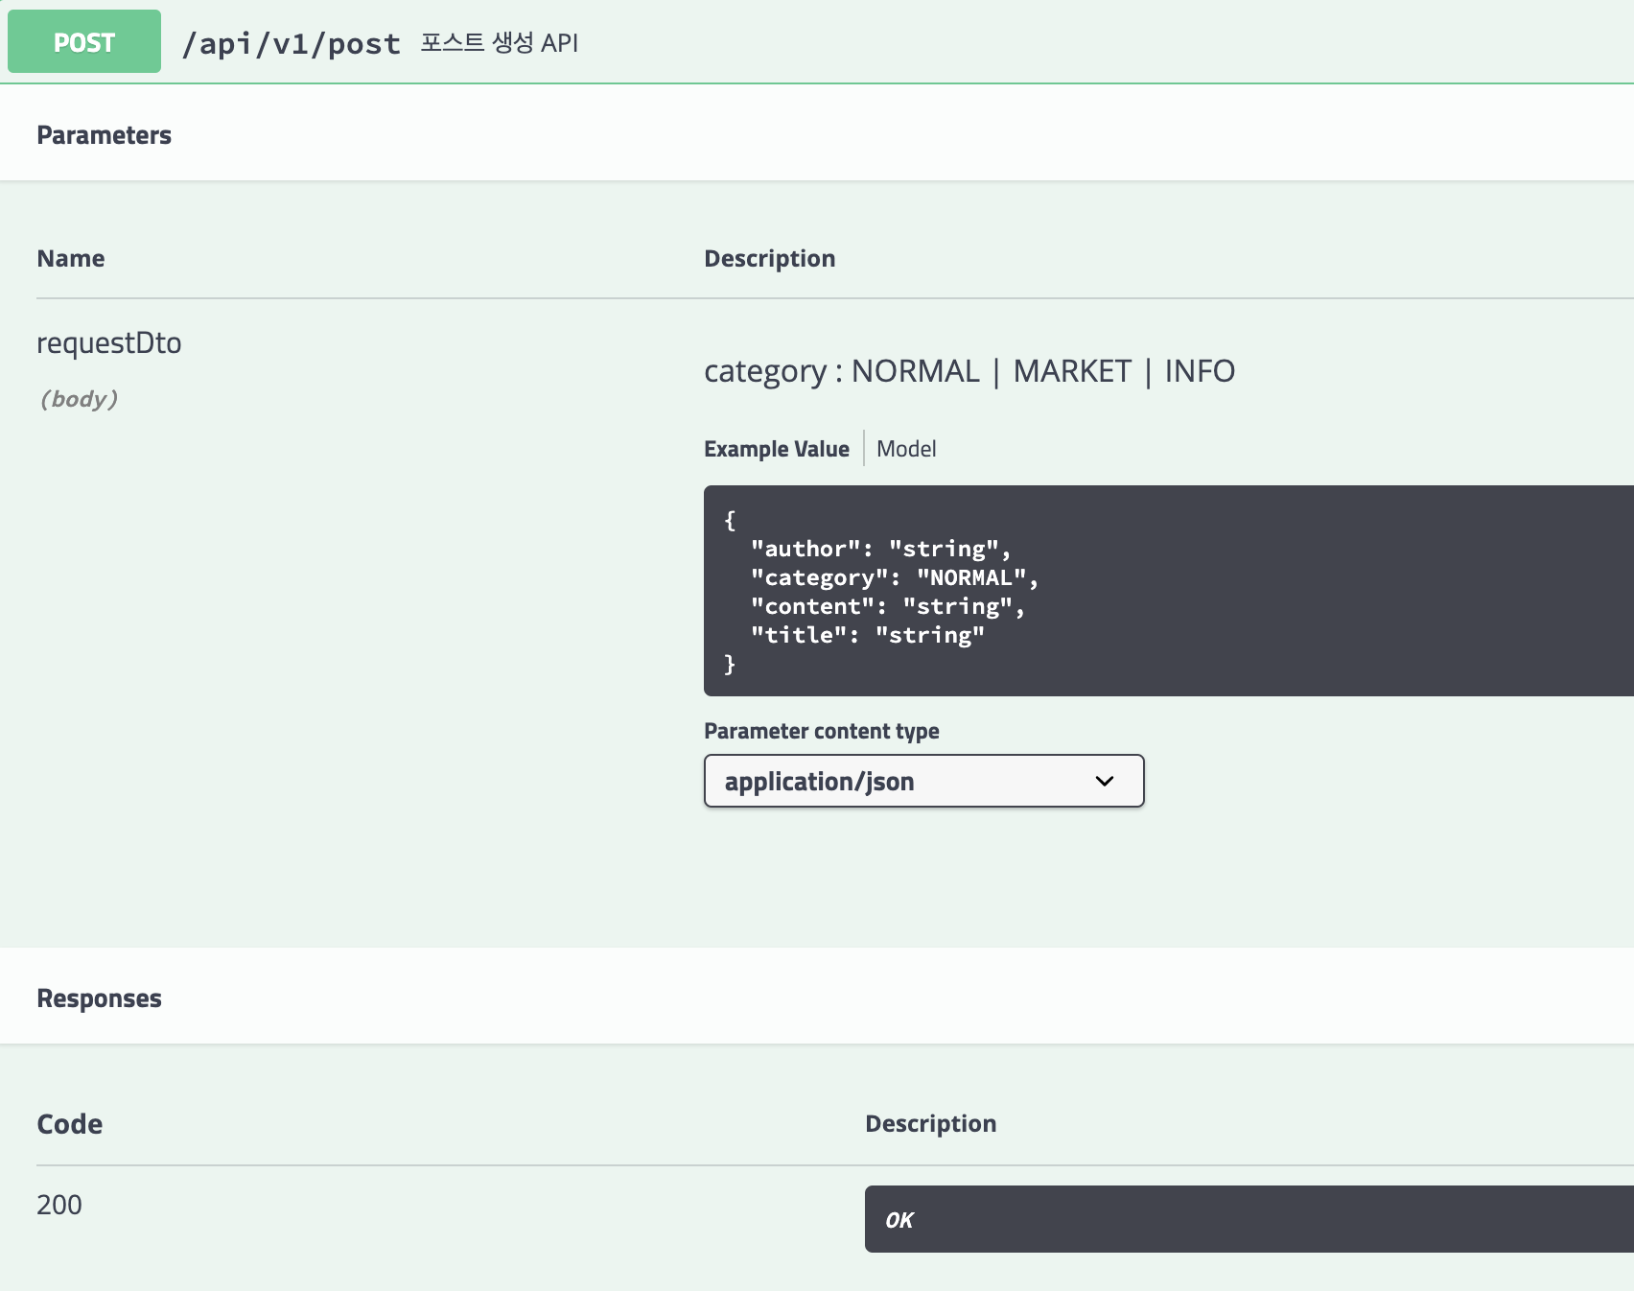This screenshot has height=1291, width=1634.
Task: Click the Name column header
Action: tap(71, 258)
